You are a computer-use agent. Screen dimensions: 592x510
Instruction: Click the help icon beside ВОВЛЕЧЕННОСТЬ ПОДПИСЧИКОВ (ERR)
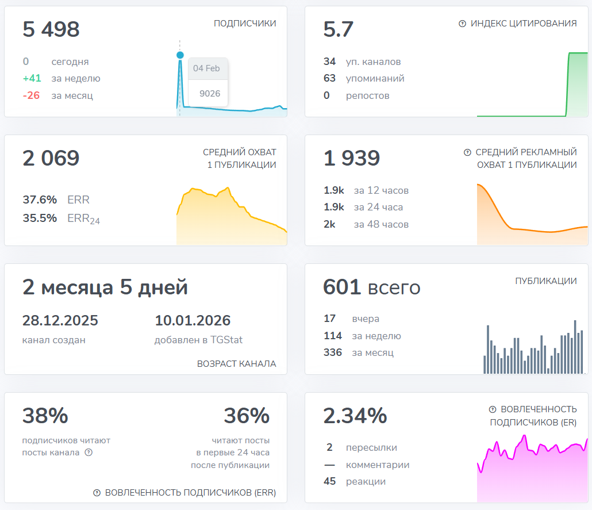coord(98,492)
